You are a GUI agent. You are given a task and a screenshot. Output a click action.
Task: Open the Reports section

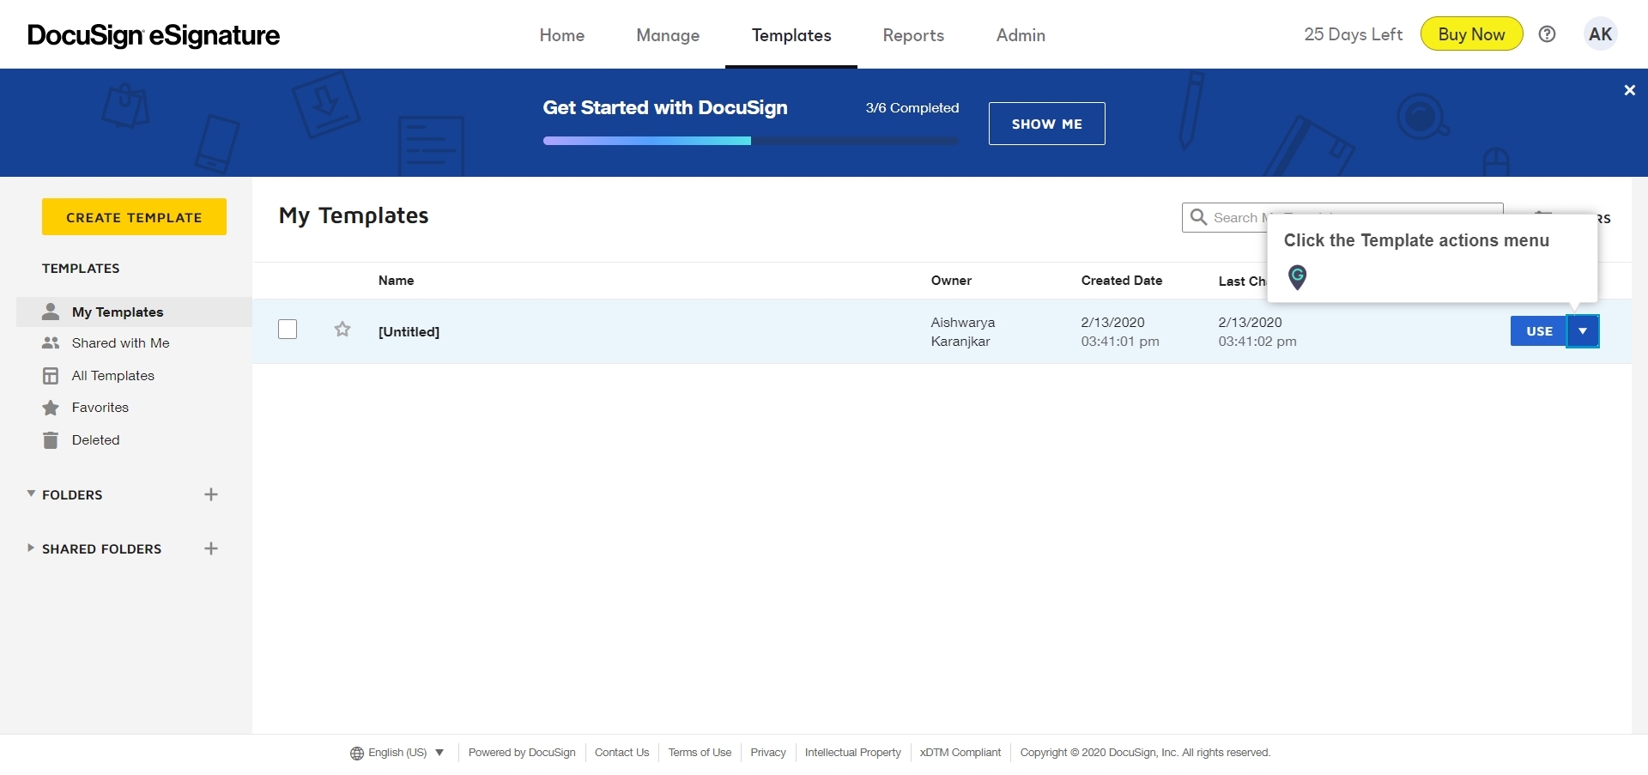click(912, 35)
